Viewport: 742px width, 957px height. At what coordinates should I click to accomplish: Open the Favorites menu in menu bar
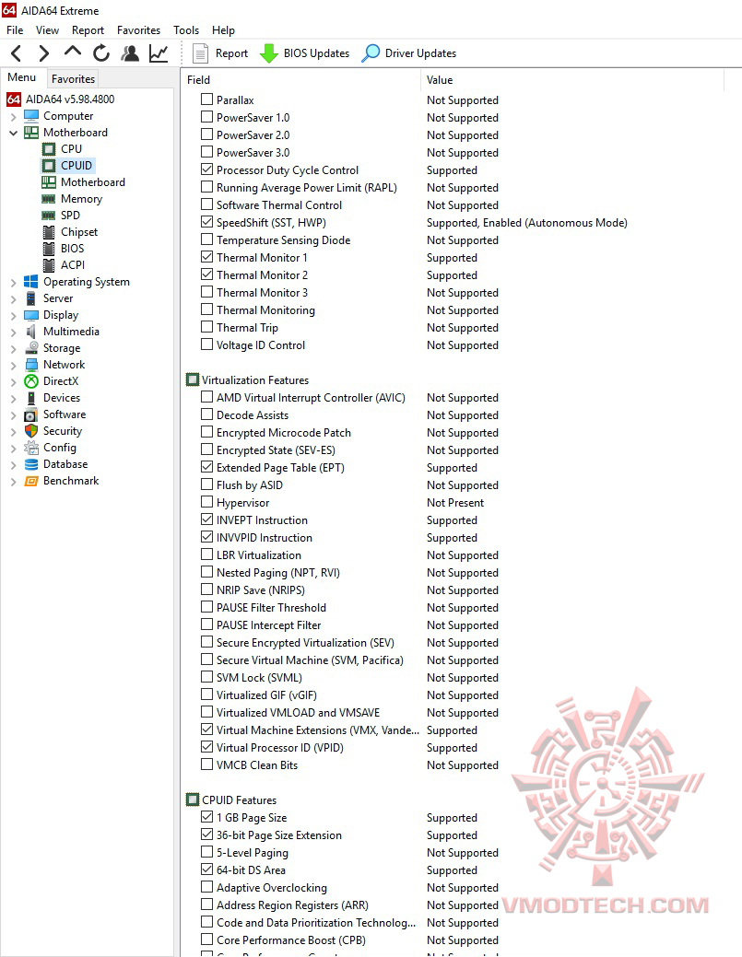138,29
